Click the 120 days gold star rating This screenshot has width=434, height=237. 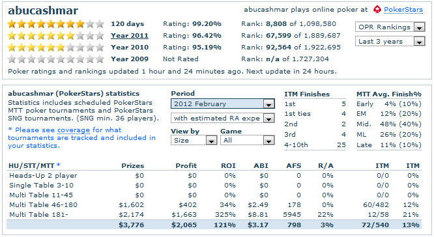point(55,24)
